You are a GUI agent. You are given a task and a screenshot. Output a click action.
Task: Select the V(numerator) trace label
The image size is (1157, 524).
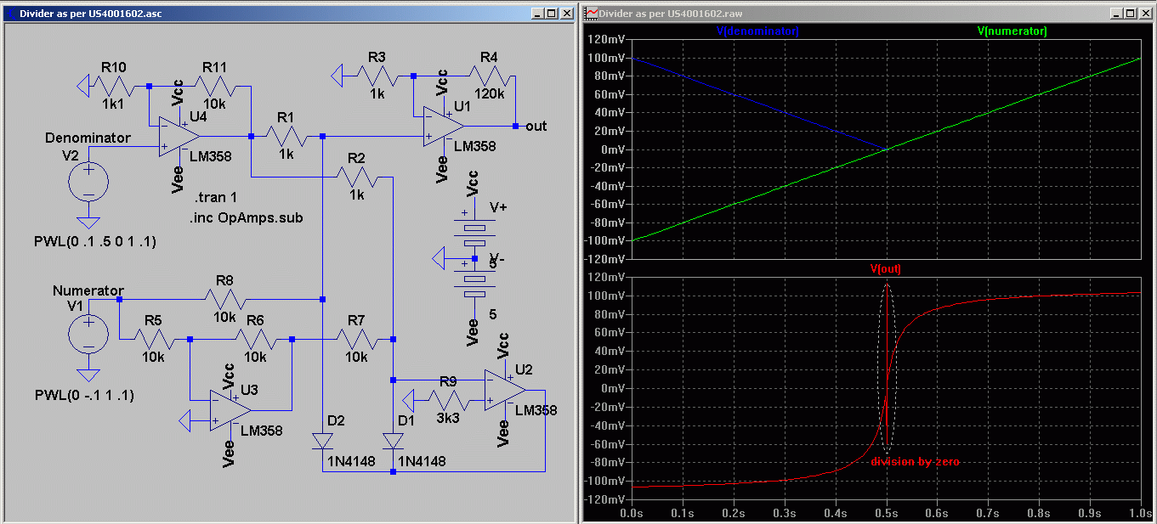1012,31
